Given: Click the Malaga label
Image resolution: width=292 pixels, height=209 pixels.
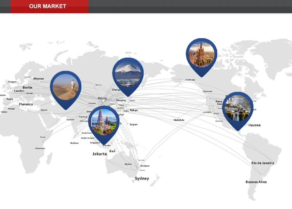Looking at the screenshot, I should click(x=11, y=109).
